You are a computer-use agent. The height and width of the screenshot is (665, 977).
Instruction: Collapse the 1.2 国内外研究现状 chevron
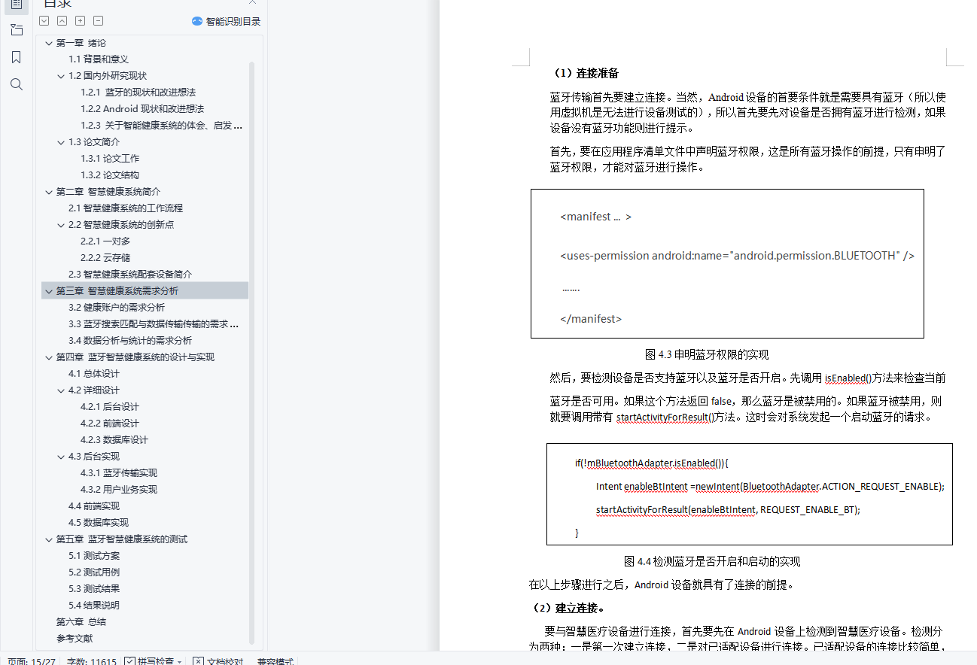[61, 76]
